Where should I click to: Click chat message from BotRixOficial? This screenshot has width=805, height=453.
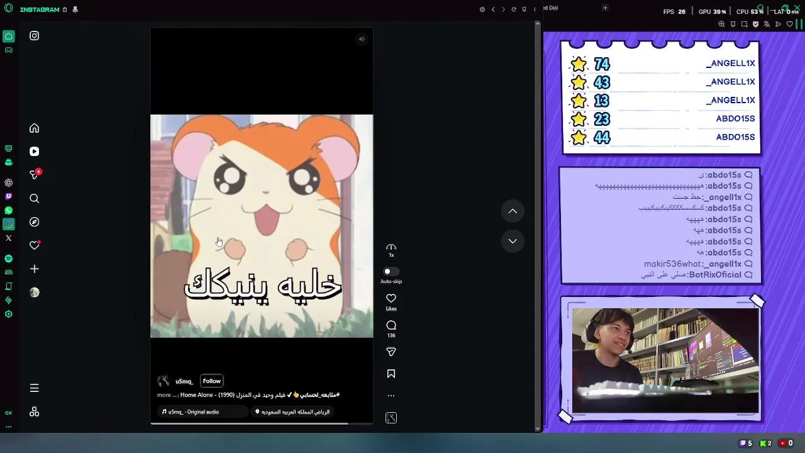(697, 275)
